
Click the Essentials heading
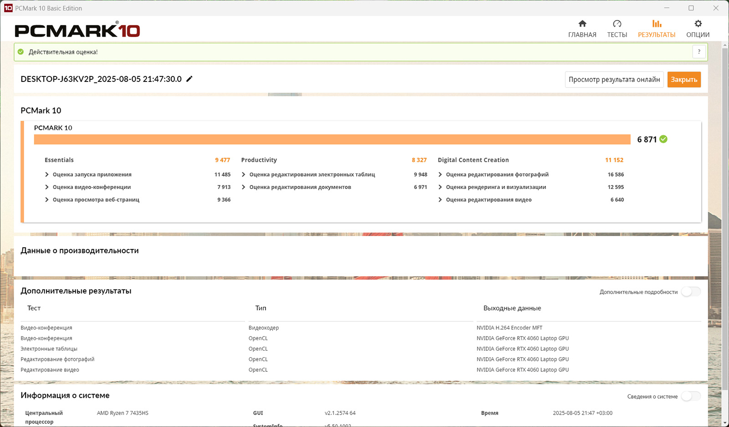click(59, 160)
